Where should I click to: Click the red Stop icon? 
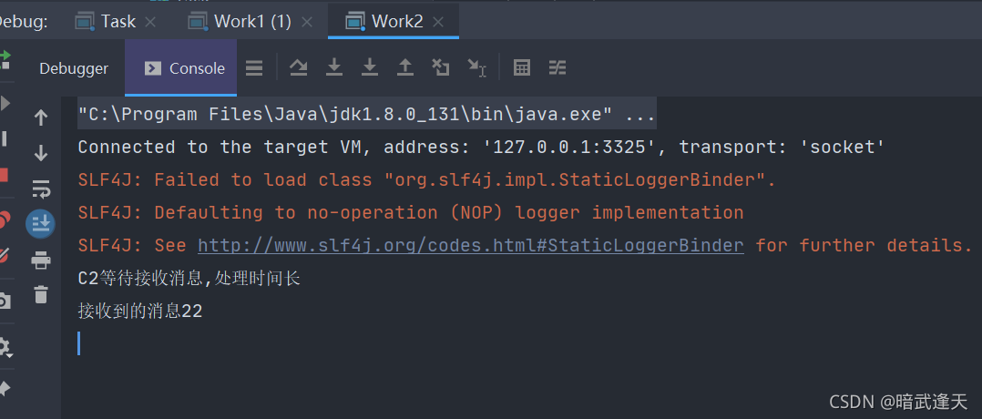(x=4, y=175)
